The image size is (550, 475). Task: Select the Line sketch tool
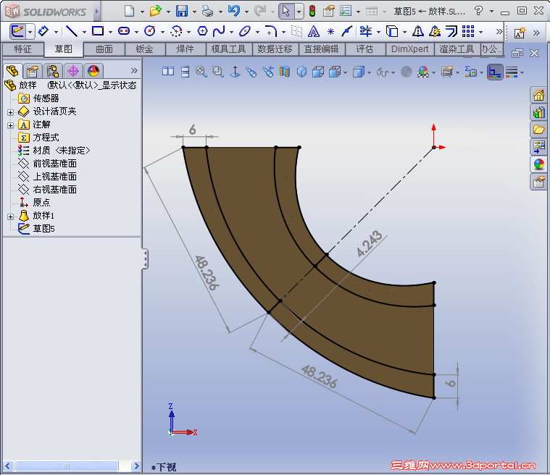click(72, 32)
